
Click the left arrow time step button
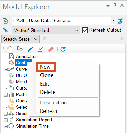tap(44, 39)
